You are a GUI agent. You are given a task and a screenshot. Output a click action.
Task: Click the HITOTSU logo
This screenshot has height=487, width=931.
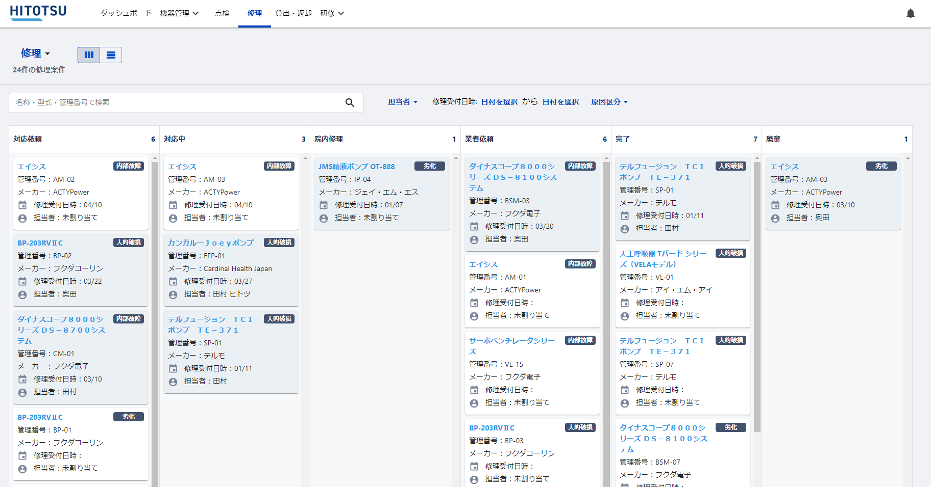click(x=38, y=12)
